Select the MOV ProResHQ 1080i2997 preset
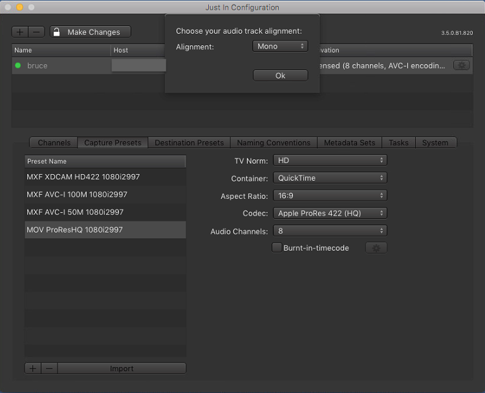Viewport: 485px width, 393px height. coord(105,230)
